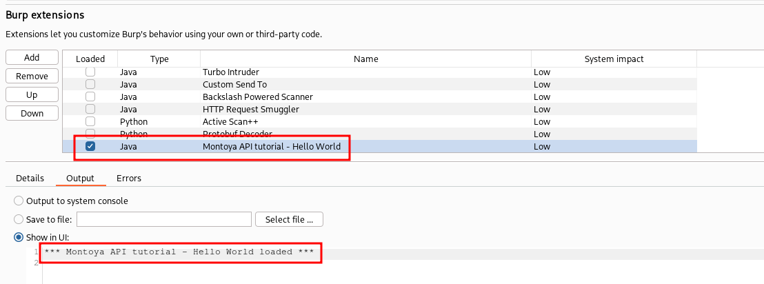Click the Add extension button

32,58
